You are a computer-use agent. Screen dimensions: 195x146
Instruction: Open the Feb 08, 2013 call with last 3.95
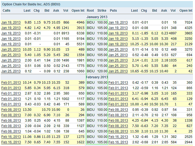(11, 121)
